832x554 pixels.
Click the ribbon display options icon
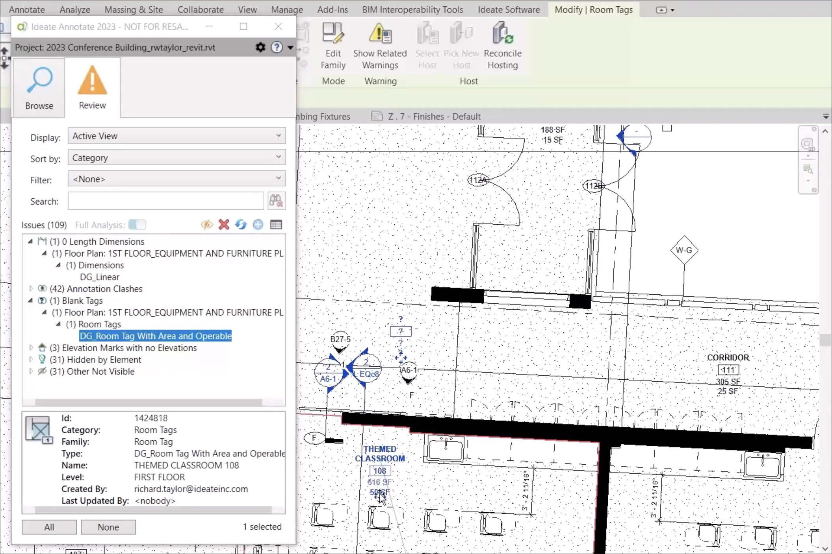661,10
